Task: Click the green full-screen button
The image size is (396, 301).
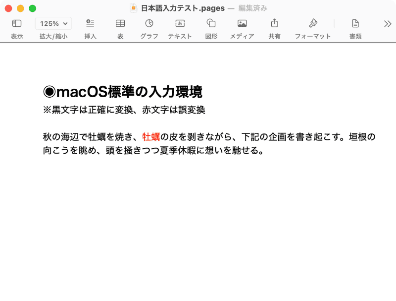Action: 33,8
